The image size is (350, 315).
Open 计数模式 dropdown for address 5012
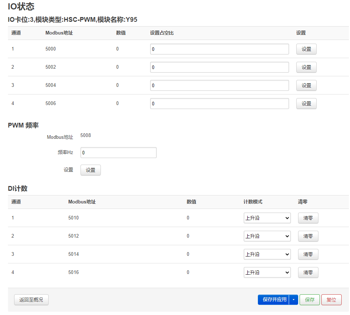[x=267, y=236]
